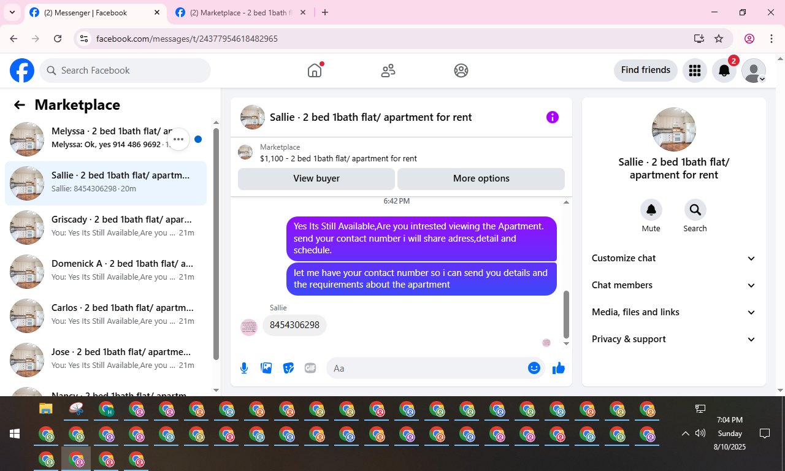
Task: Open the Facebook logo home link
Action: [22, 71]
